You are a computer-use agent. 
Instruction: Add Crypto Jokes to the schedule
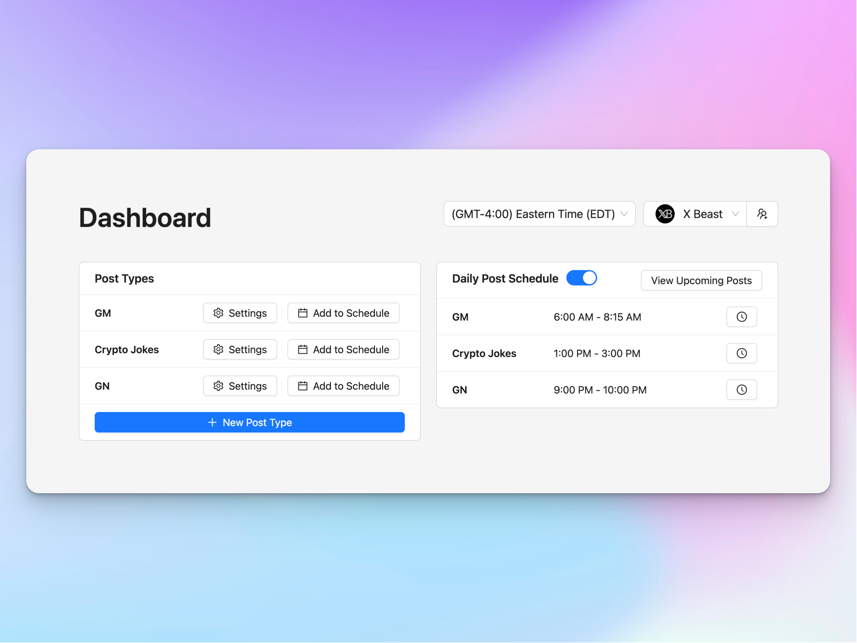point(343,349)
